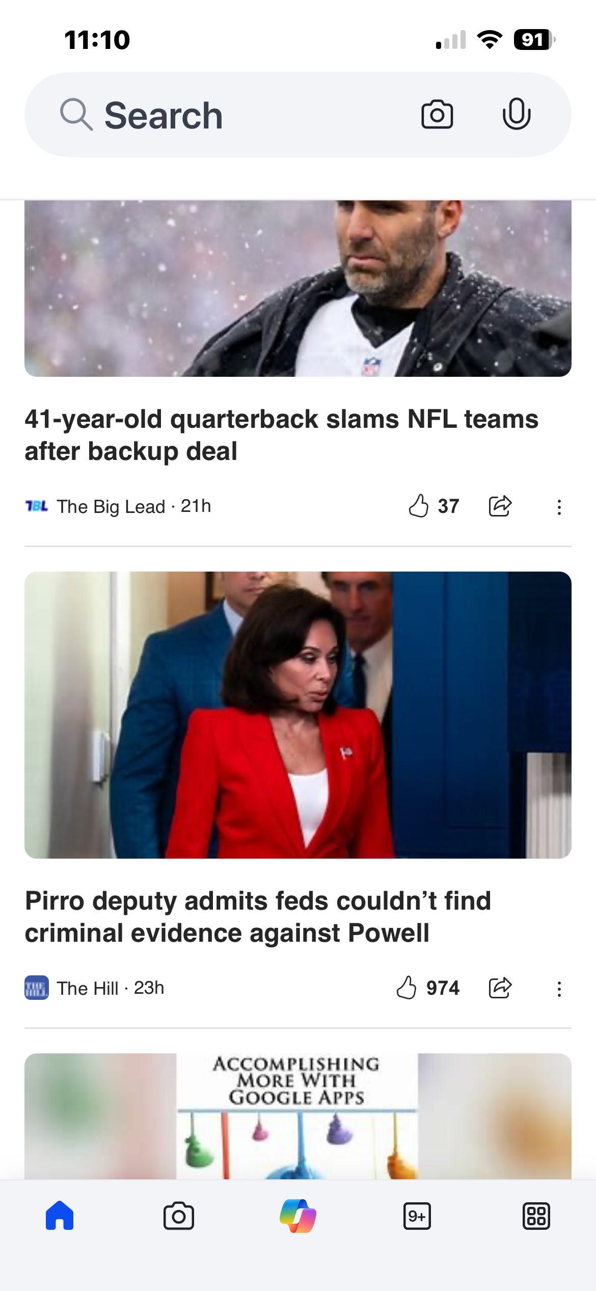596x1291 pixels.
Task: Tap the microphone voice search icon
Action: pyautogui.click(x=516, y=114)
